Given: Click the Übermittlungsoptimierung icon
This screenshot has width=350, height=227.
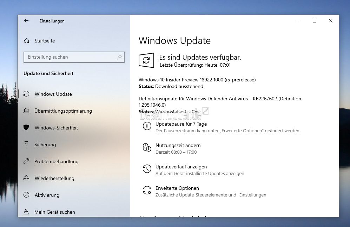Looking at the screenshot, I should (26, 111).
